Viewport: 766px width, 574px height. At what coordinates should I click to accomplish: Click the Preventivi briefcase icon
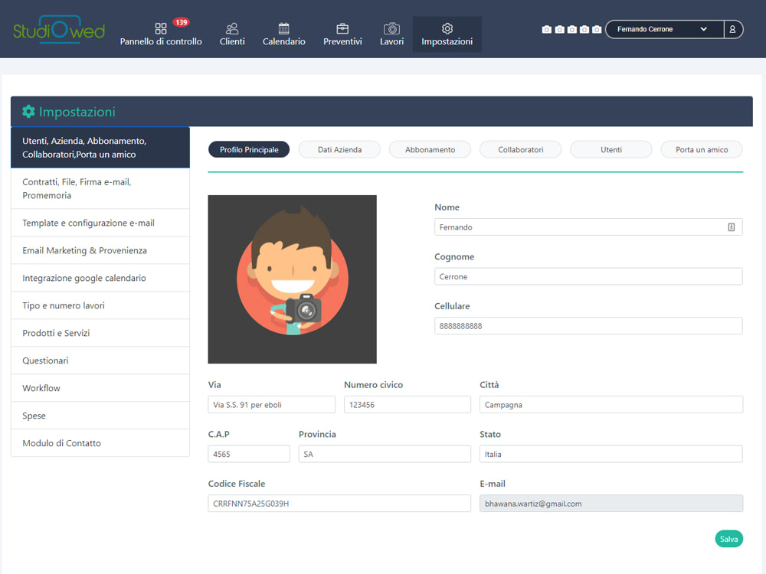pos(342,26)
